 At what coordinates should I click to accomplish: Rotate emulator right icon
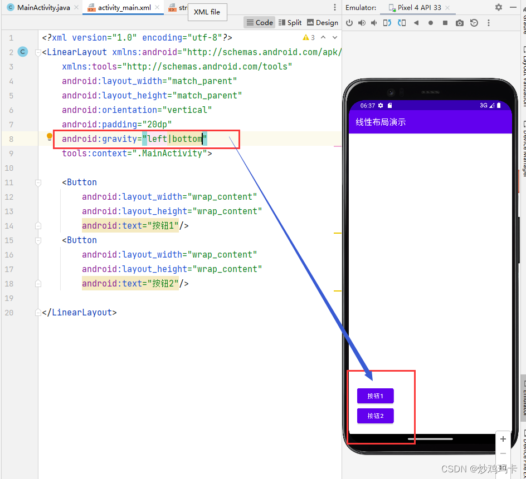pos(402,23)
